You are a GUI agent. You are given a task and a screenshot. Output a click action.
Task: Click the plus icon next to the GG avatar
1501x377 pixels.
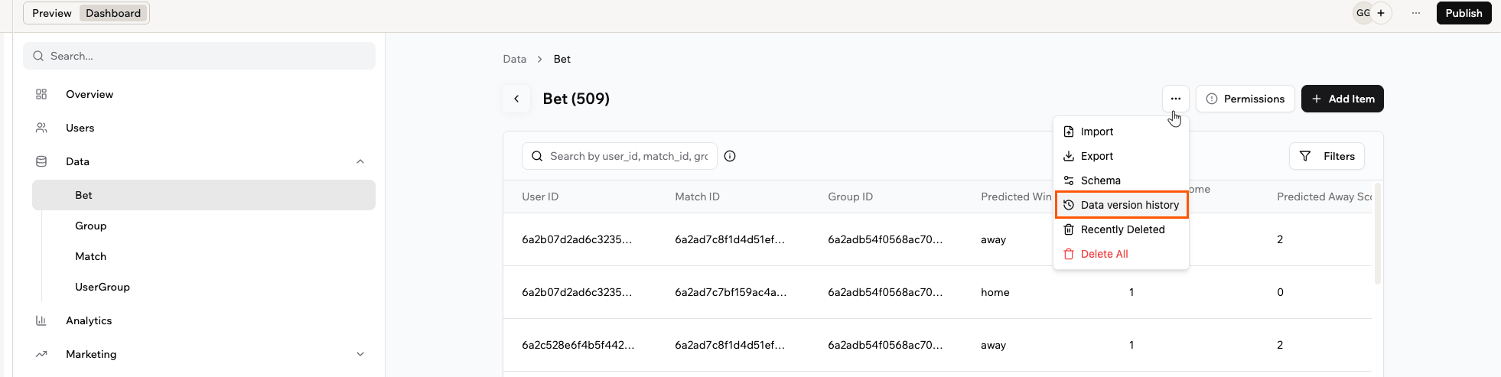point(1381,13)
